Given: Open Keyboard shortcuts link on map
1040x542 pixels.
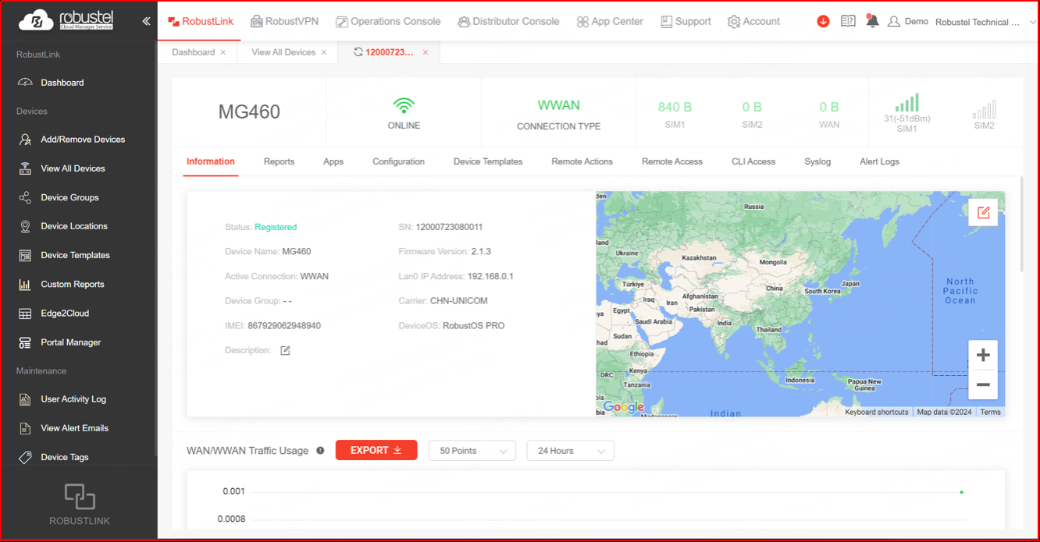Looking at the screenshot, I should (x=876, y=412).
